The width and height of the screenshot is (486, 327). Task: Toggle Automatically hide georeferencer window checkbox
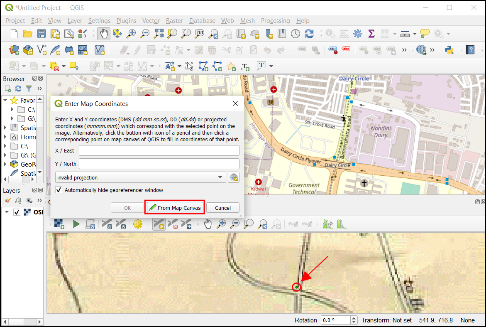59,190
